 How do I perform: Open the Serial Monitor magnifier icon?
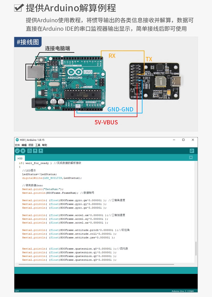pos(192,151)
